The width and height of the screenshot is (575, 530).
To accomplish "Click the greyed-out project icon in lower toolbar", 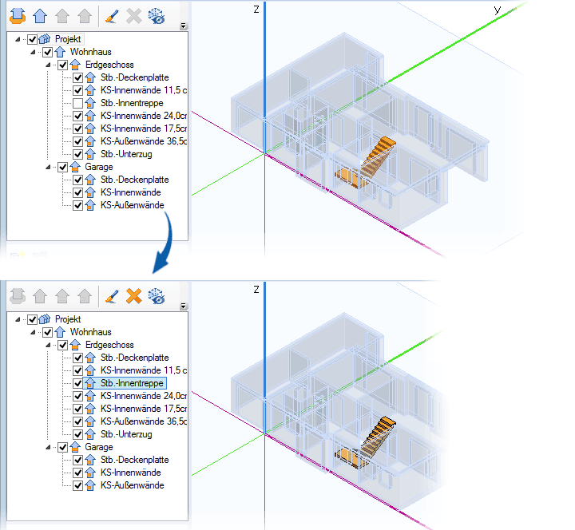I will click(18, 296).
